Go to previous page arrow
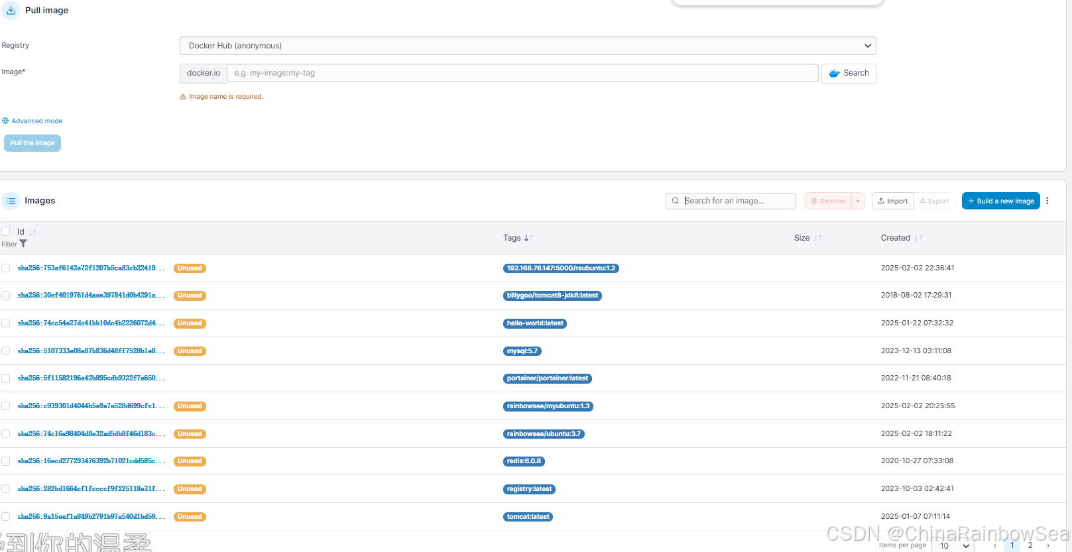Image resolution: width=1072 pixels, height=552 pixels. coord(995,545)
